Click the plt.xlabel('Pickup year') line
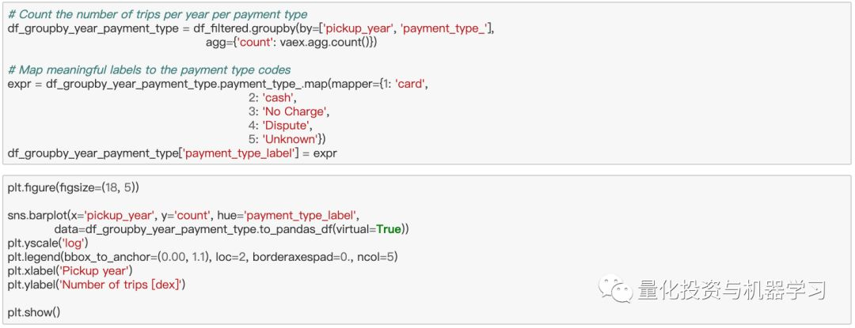The image size is (855, 328). click(x=70, y=270)
